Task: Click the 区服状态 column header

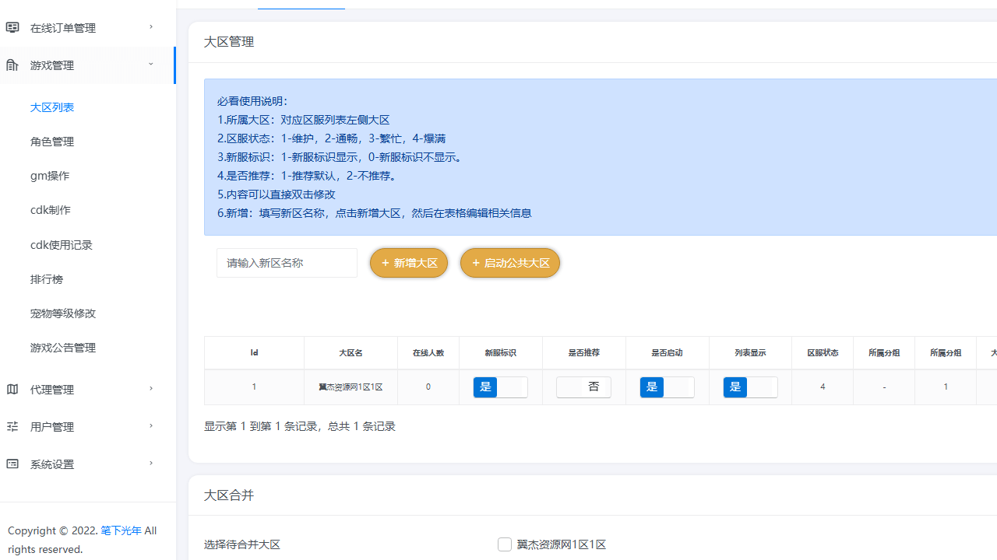Action: click(823, 353)
